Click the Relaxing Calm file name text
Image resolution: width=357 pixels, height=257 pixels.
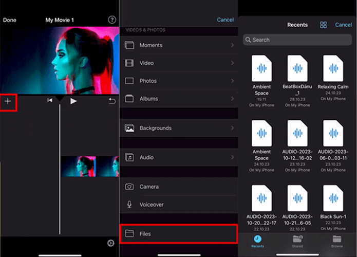(x=333, y=87)
